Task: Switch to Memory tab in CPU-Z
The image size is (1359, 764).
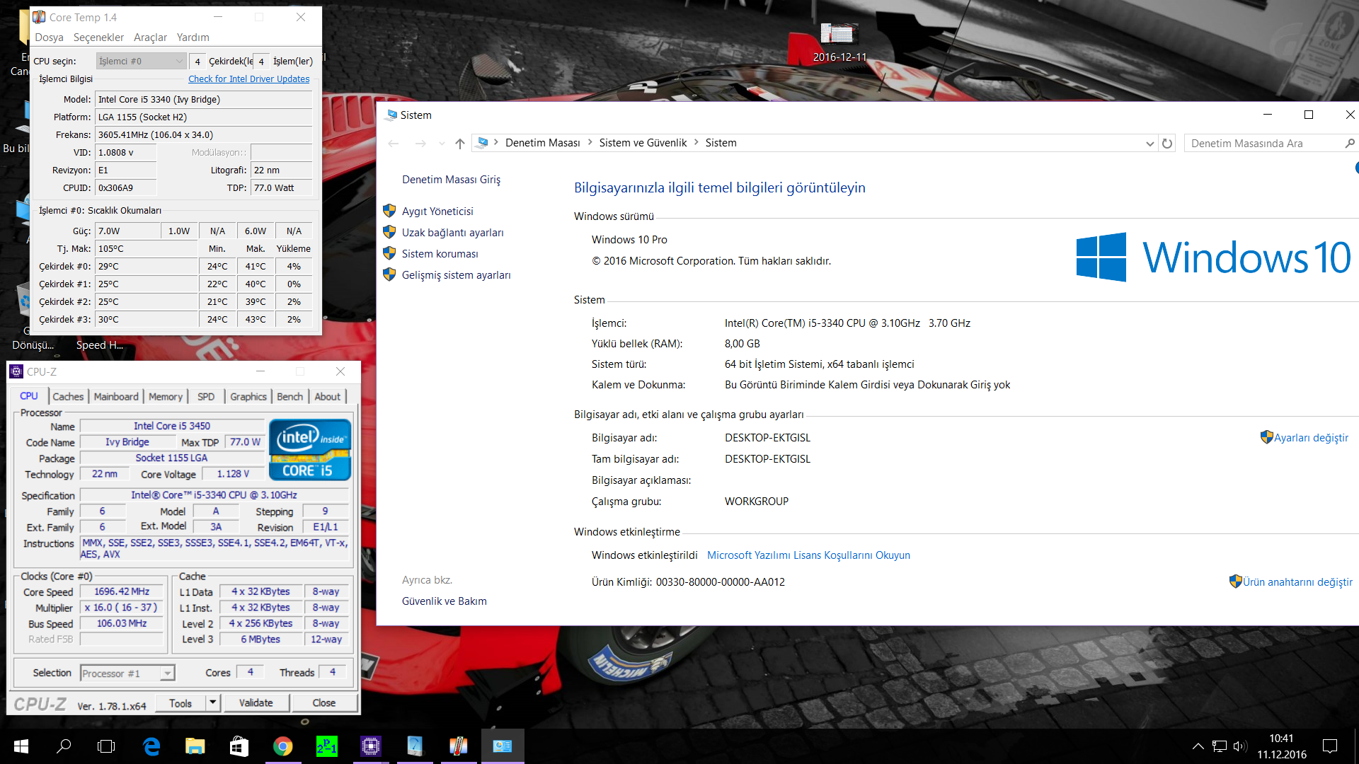Action: click(166, 397)
